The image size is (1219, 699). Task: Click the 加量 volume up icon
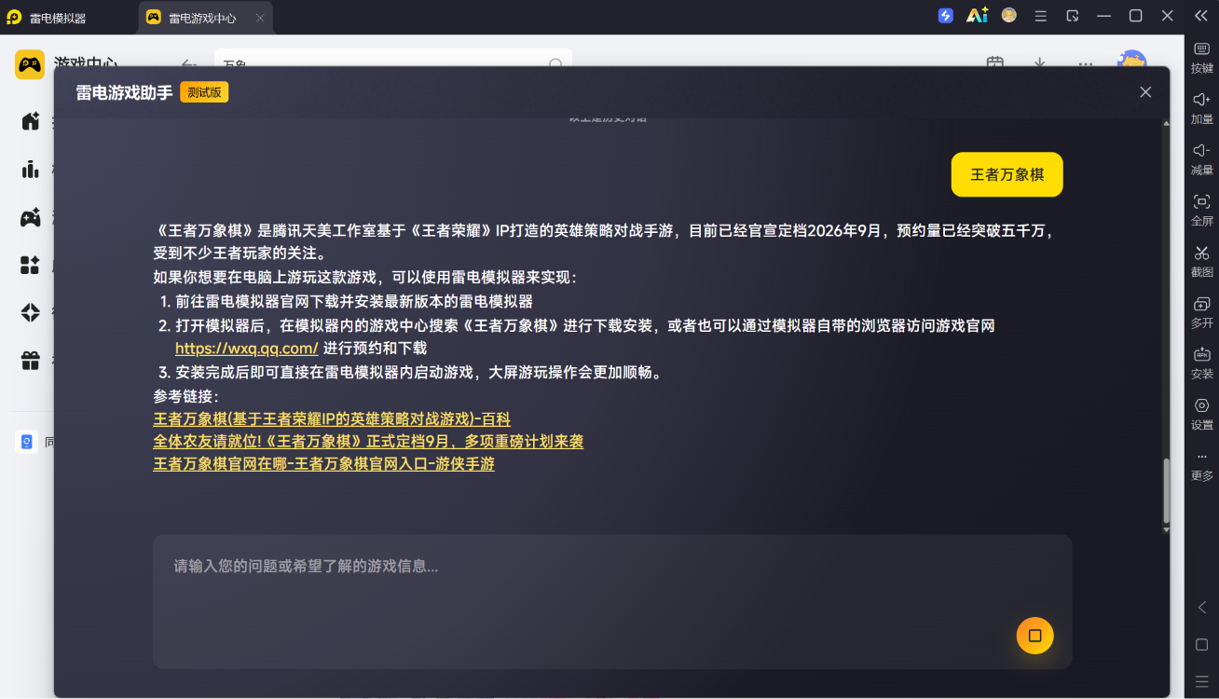pos(1202,100)
